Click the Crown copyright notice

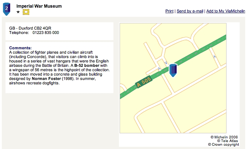(224, 145)
